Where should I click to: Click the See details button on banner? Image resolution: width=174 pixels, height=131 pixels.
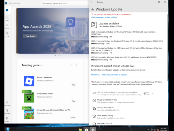30,36
